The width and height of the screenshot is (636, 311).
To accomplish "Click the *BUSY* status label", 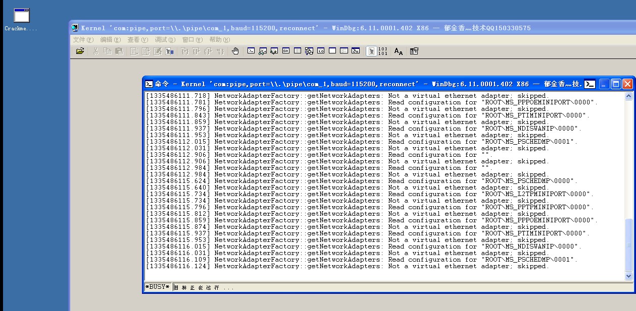I will tap(158, 287).
